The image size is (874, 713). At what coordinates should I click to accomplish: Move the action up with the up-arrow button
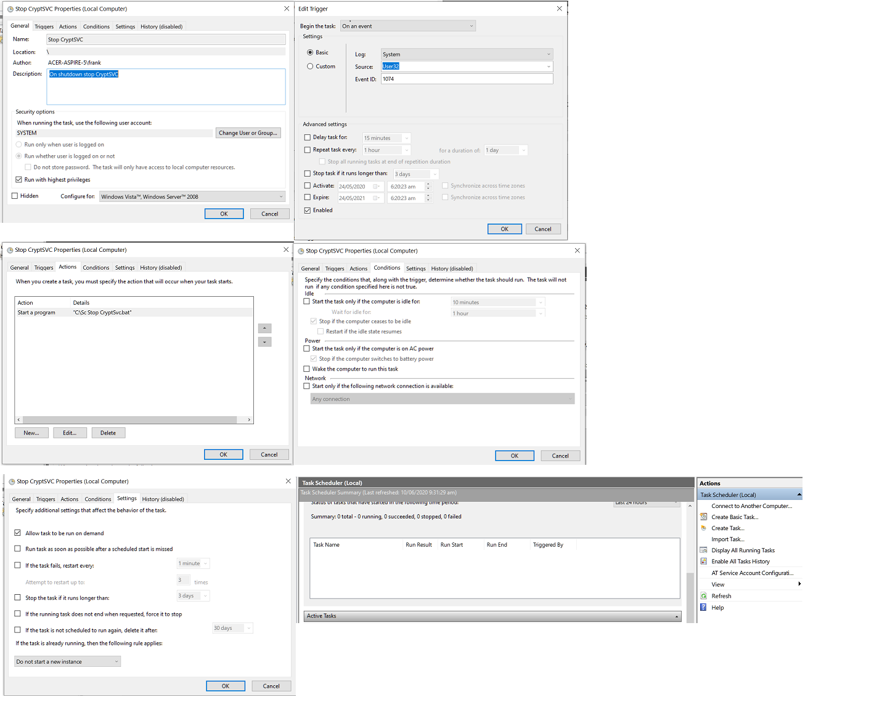click(x=264, y=328)
